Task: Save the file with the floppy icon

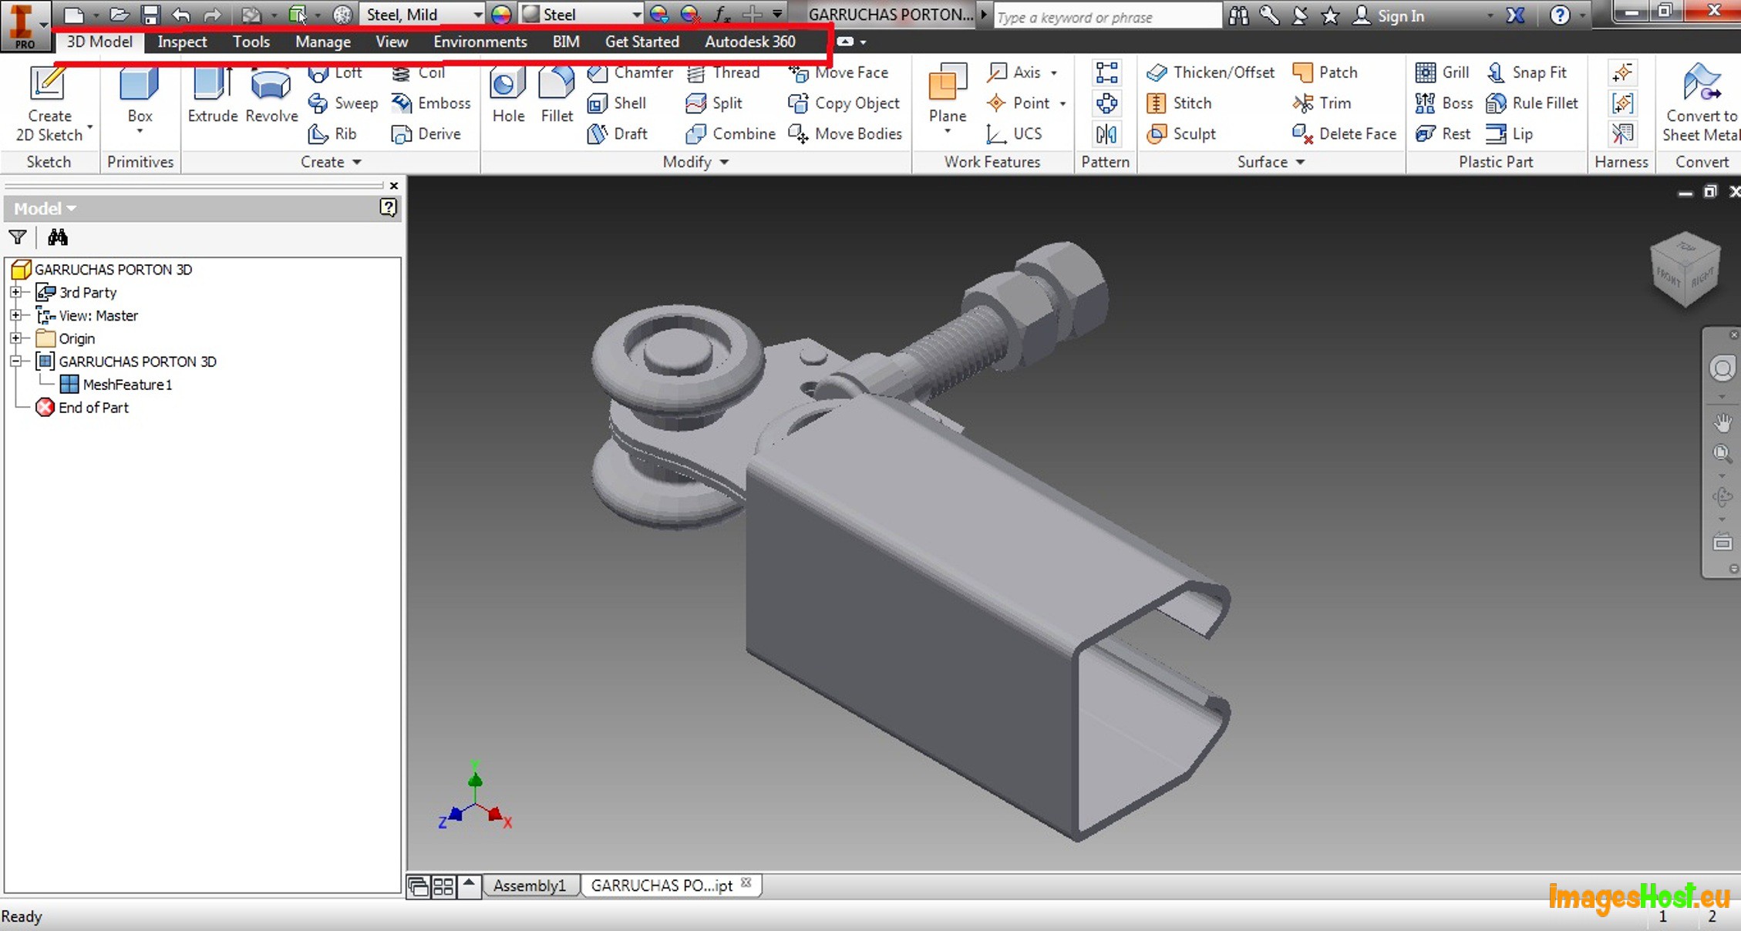Action: tap(150, 15)
